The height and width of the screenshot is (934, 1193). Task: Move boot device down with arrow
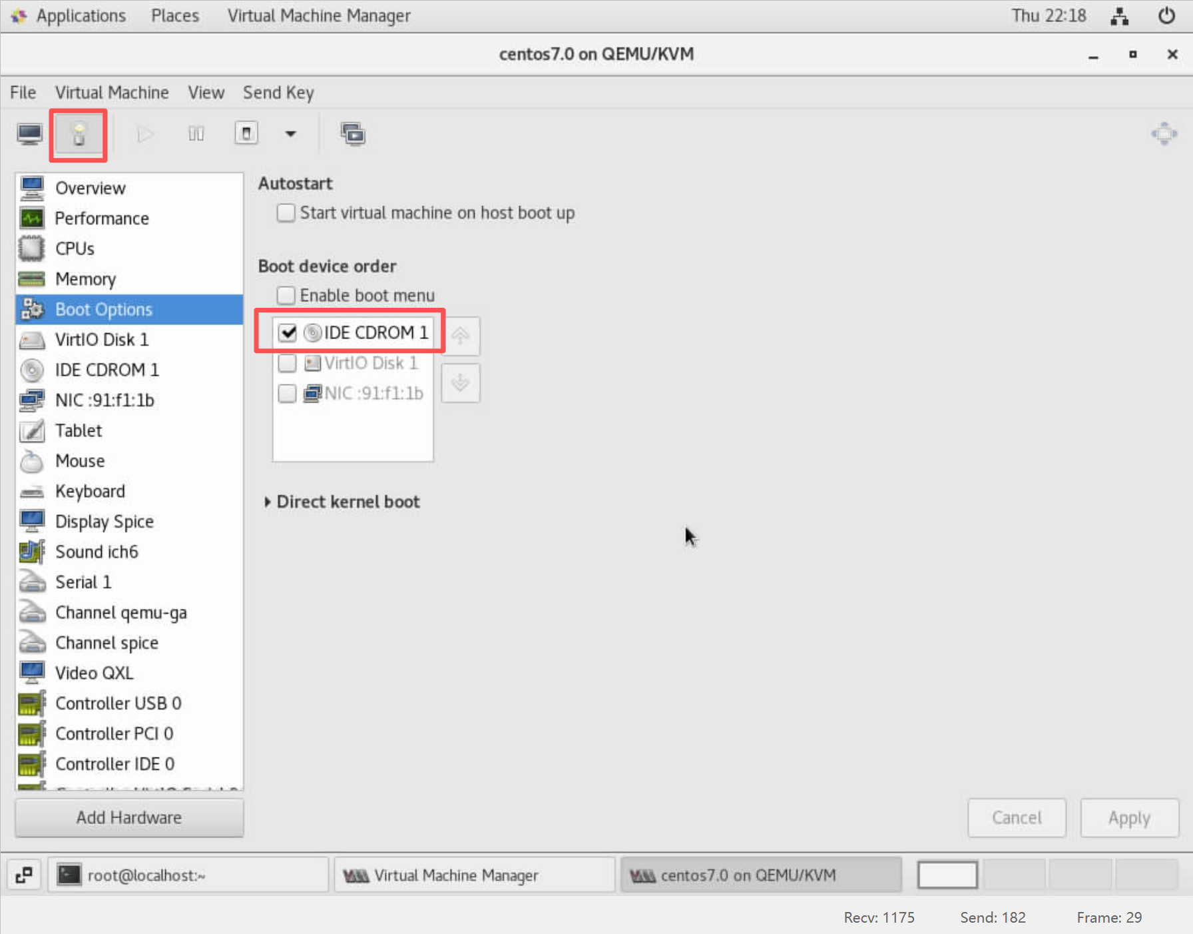[460, 383]
